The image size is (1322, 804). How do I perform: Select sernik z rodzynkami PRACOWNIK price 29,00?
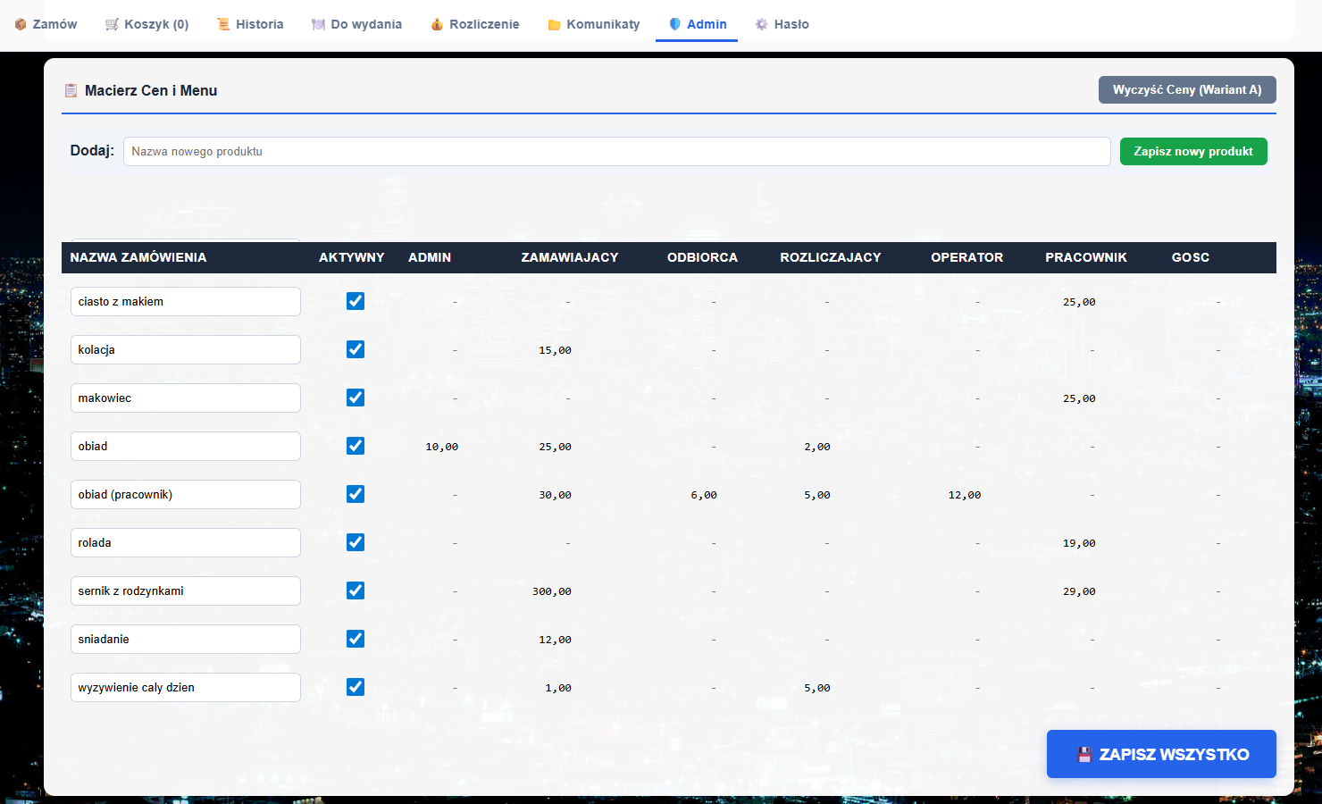tap(1079, 591)
